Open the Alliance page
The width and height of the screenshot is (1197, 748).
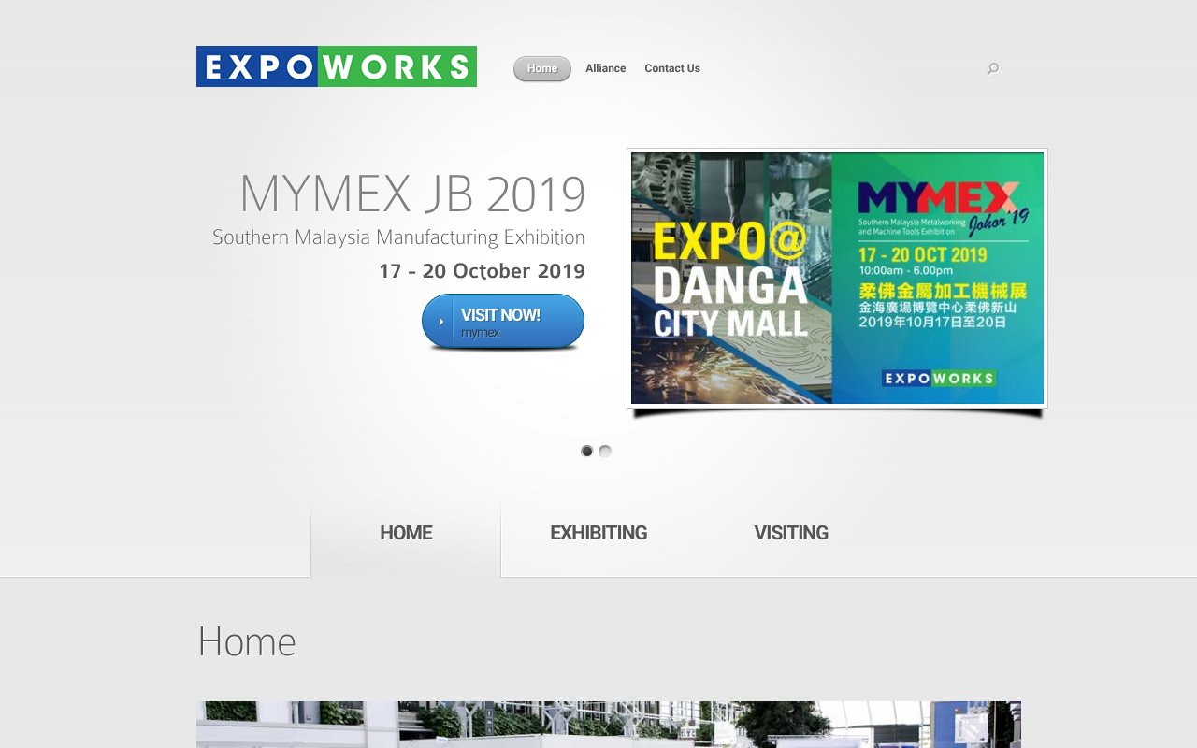point(605,67)
